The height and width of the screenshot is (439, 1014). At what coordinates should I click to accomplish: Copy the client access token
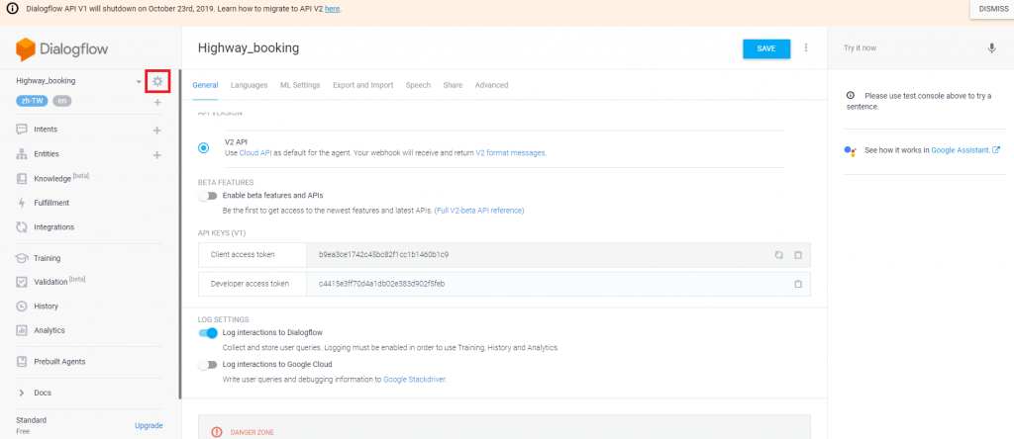point(798,255)
